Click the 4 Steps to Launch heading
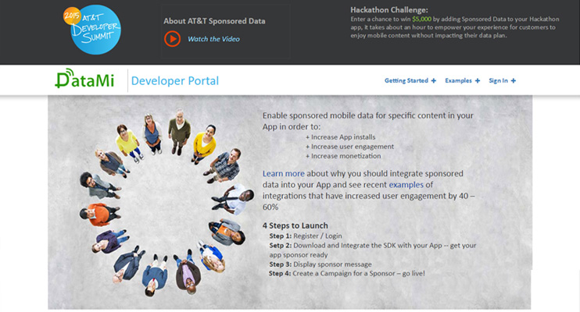 pos(295,225)
